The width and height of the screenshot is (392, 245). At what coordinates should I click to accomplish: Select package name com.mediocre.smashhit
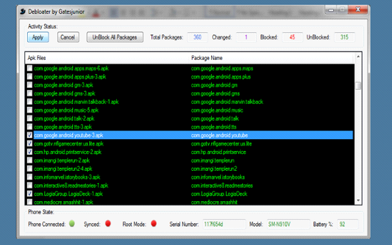(x=214, y=202)
